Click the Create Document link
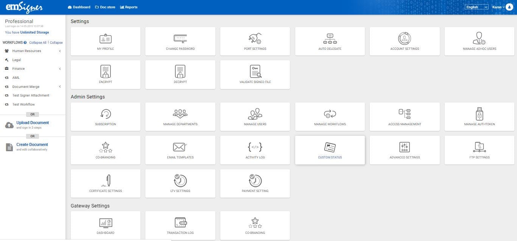The height and width of the screenshot is (241, 517). pyautogui.click(x=32, y=144)
